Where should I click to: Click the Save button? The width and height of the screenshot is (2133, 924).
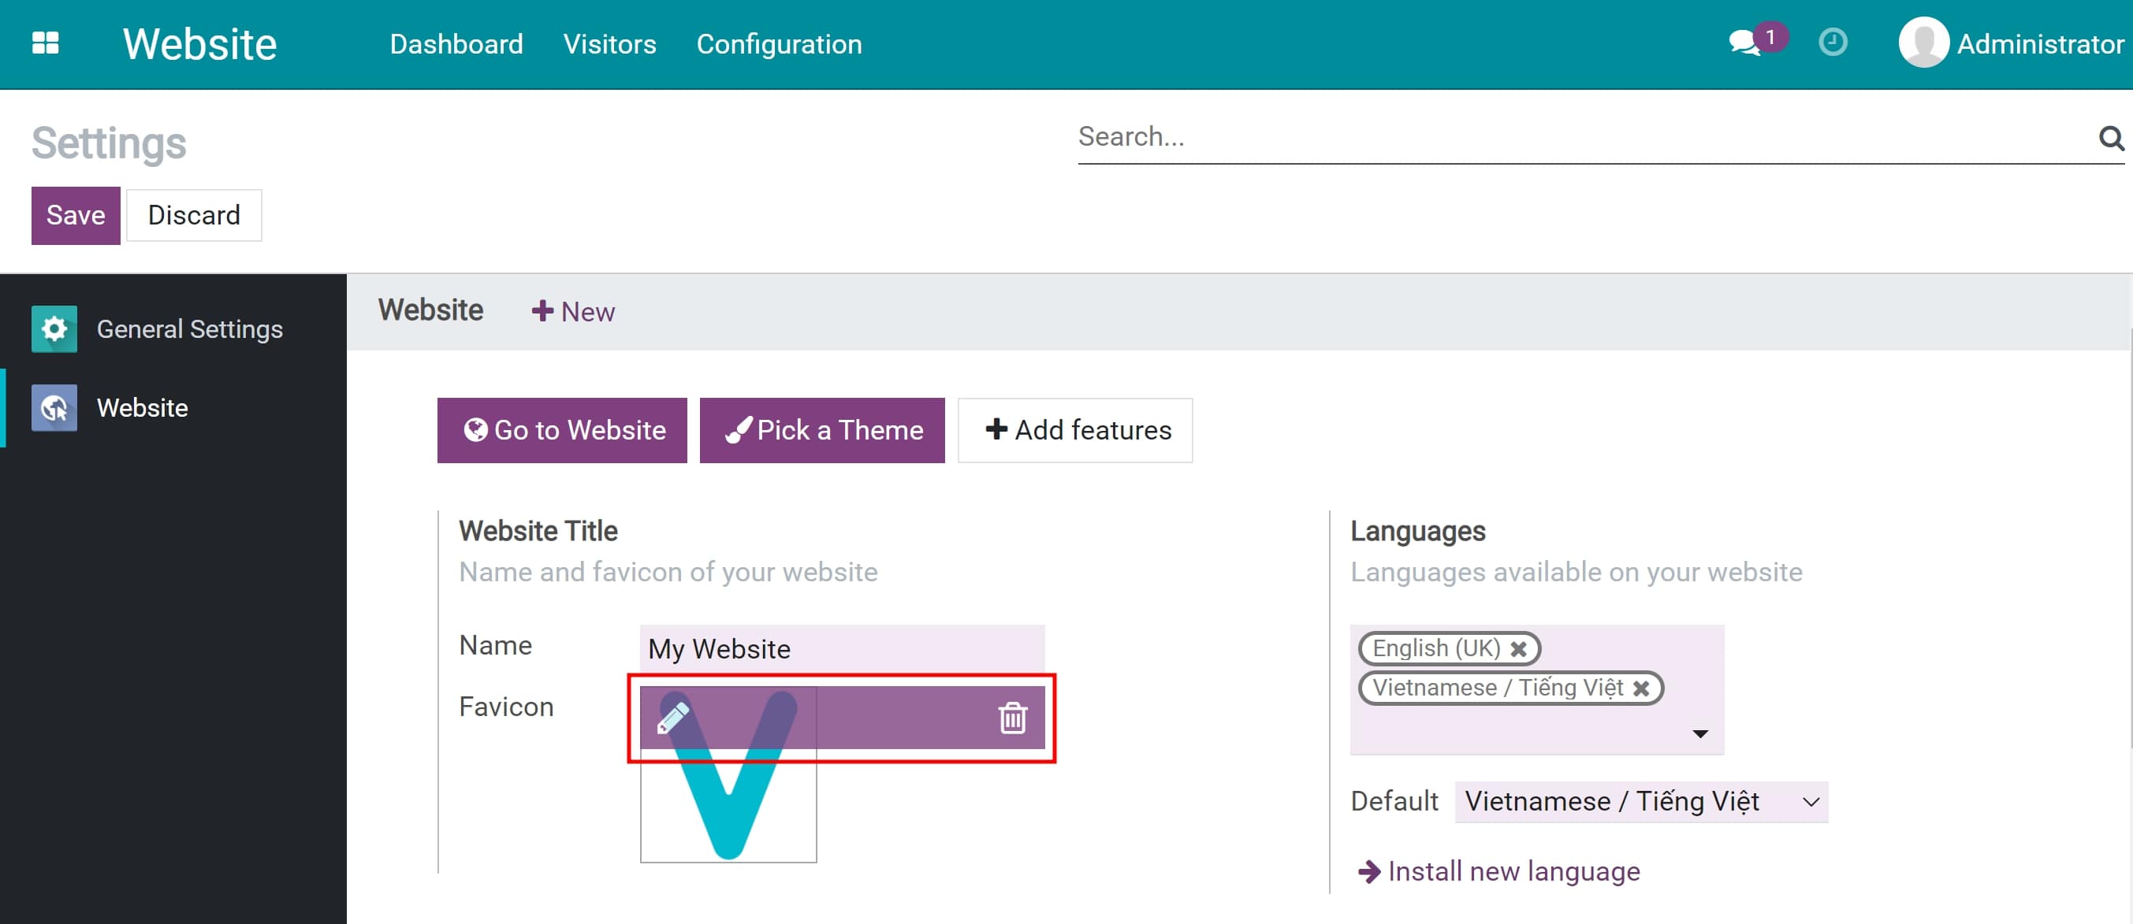(76, 215)
